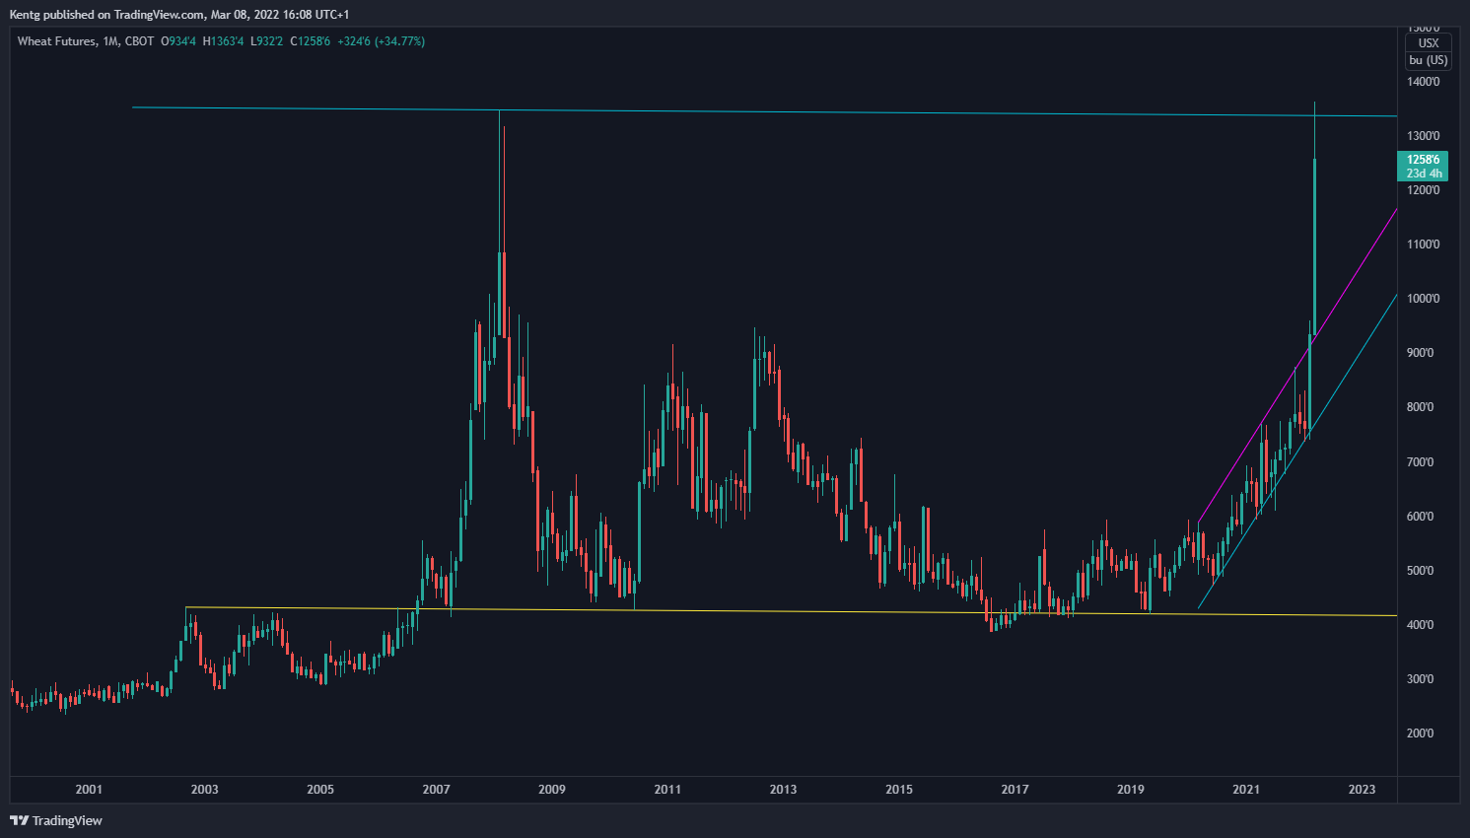The image size is (1470, 838).
Task: Click the +324'6 (+34.77%) change value
Action: click(381, 41)
